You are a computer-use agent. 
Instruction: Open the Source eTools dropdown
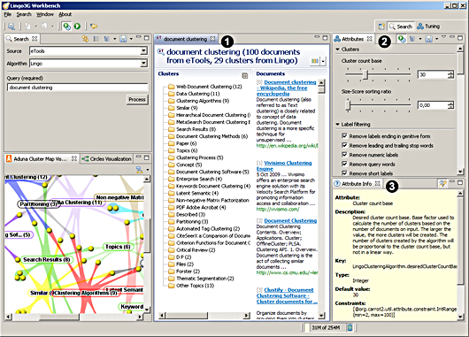144,51
